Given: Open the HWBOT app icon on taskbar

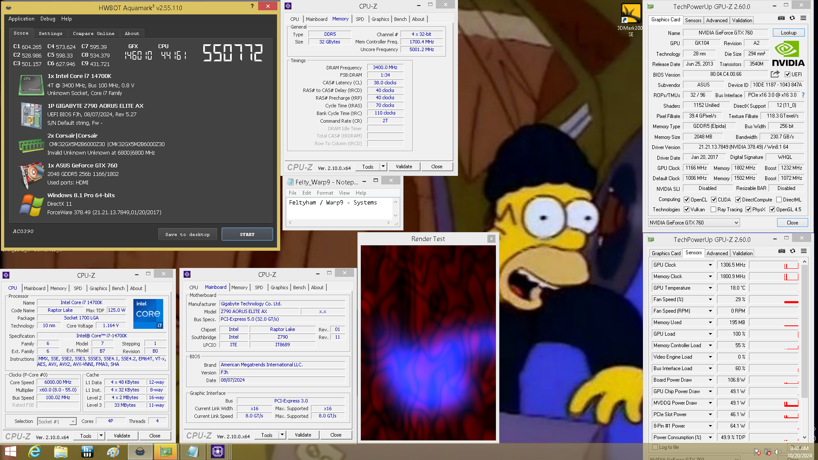Looking at the screenshot, I should [x=87, y=451].
